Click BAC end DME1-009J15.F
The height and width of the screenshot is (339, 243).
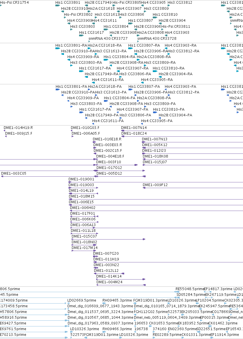click(19, 133)
